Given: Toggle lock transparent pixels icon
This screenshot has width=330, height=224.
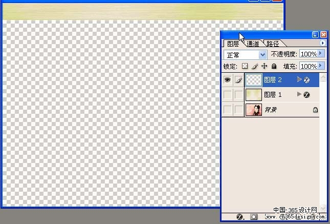Looking at the screenshot, I should tap(245, 66).
